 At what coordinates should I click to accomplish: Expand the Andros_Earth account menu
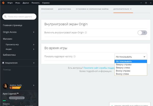[34, 85]
